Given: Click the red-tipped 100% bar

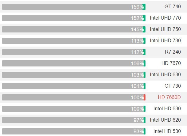Looking at the screenshot, I should tap(74, 97).
